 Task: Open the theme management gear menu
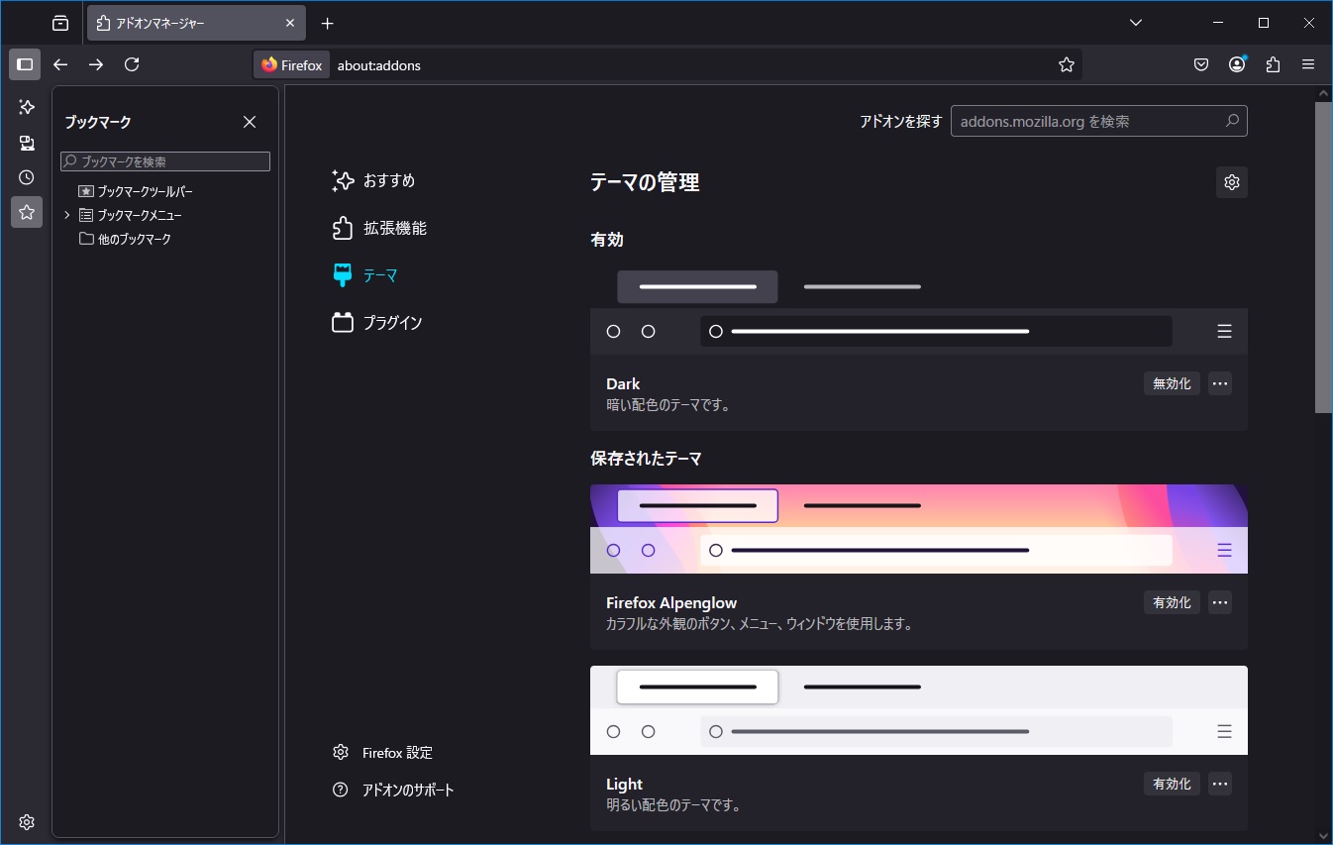tap(1231, 182)
